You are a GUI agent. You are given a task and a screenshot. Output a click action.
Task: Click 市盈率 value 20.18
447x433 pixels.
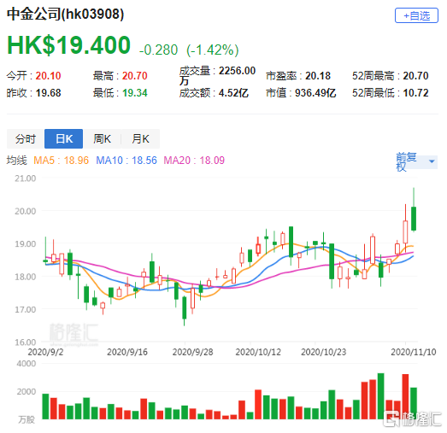tap(318, 76)
